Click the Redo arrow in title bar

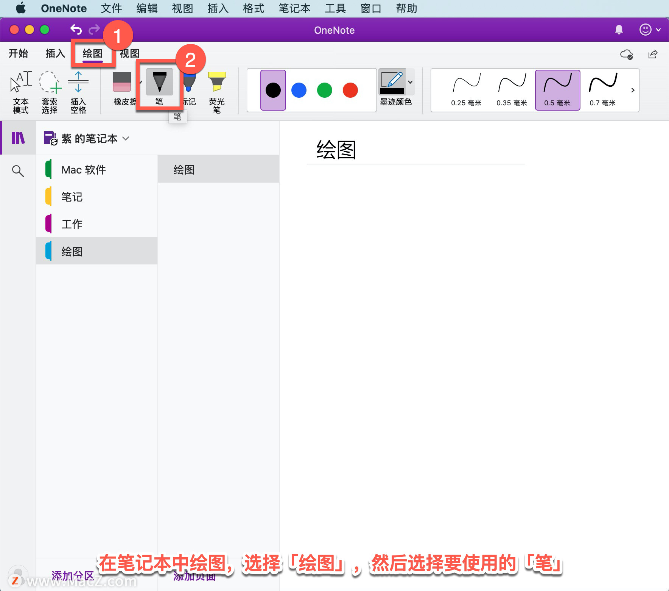coord(94,29)
